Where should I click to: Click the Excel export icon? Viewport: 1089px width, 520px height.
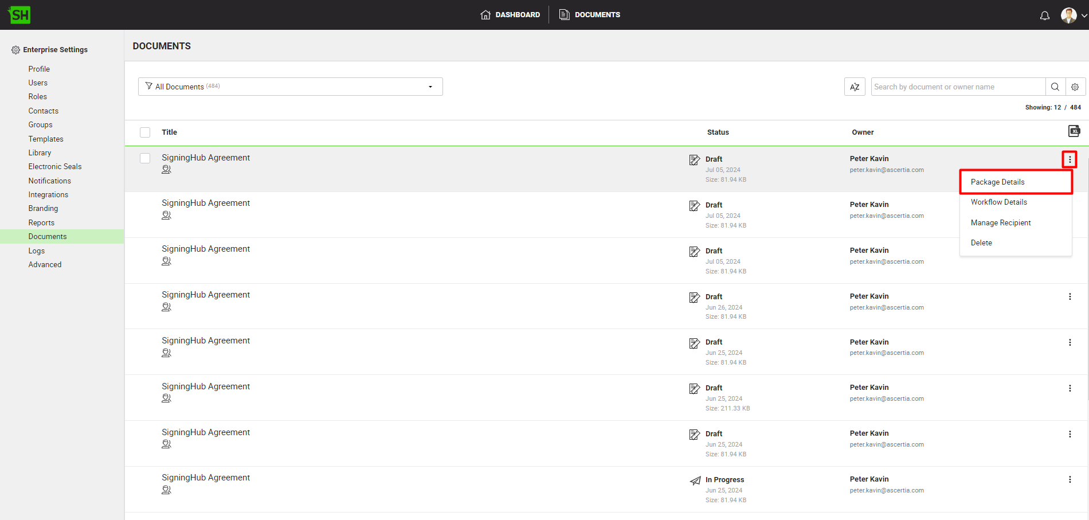[x=1074, y=131]
